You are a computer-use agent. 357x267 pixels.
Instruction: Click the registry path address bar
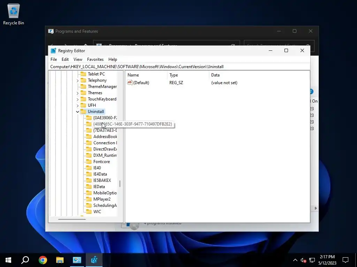179,66
